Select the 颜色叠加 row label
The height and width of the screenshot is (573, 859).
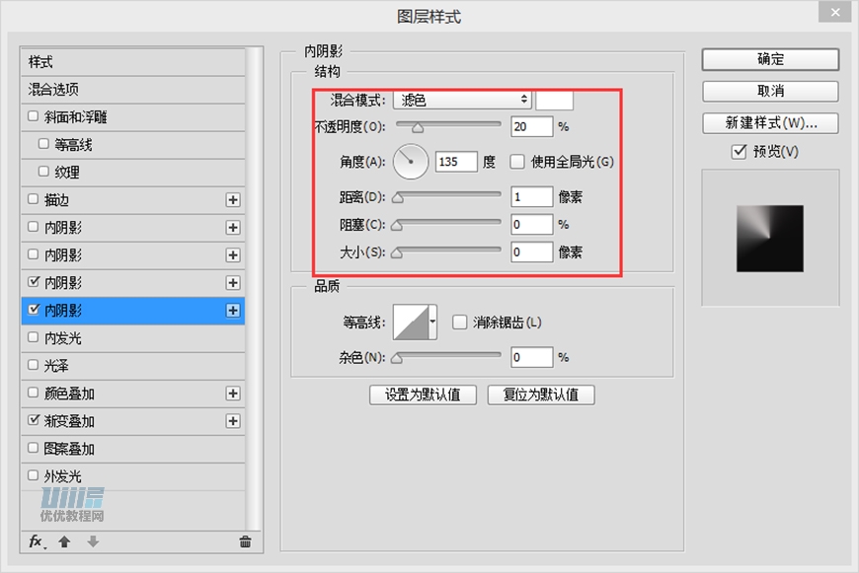point(69,394)
